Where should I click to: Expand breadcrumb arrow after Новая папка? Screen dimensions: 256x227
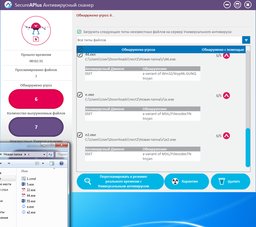25,154
